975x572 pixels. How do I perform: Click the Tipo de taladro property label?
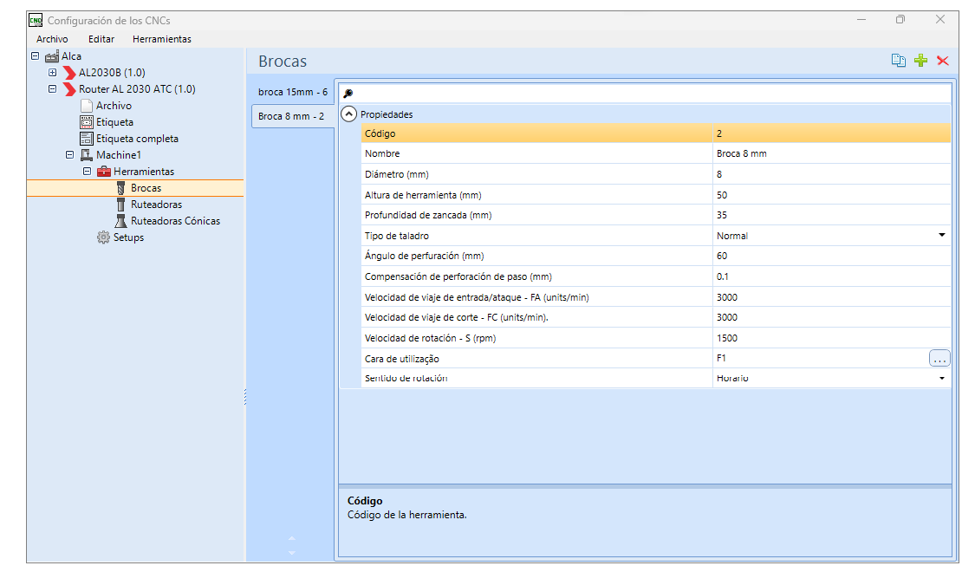click(x=397, y=236)
